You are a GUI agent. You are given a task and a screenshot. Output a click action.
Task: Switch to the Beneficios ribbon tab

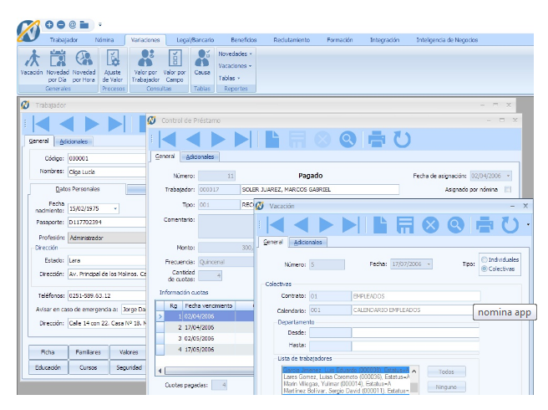(x=244, y=40)
